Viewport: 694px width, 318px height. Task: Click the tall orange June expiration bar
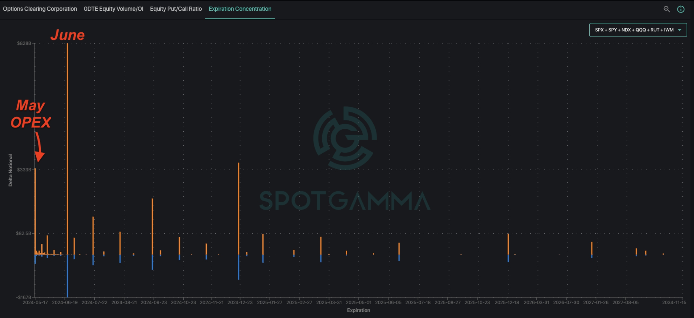67,148
